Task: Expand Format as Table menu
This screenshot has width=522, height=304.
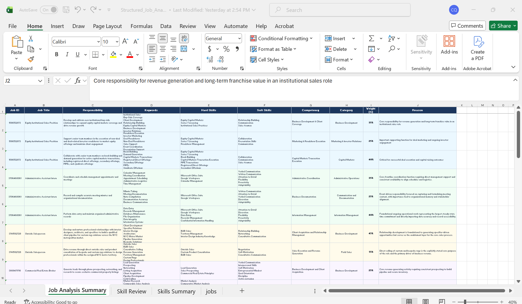Action: point(273,49)
